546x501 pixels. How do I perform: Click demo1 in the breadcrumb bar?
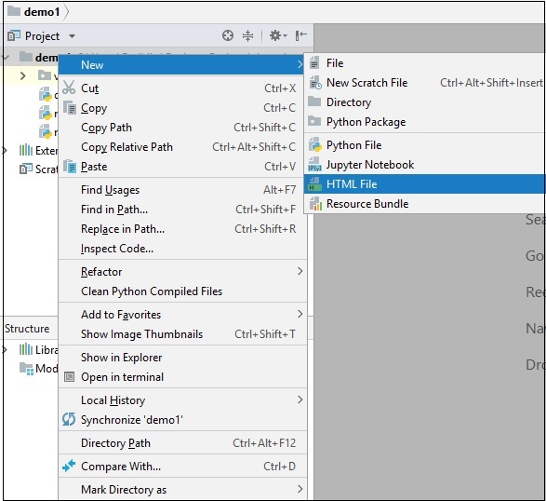pos(42,12)
